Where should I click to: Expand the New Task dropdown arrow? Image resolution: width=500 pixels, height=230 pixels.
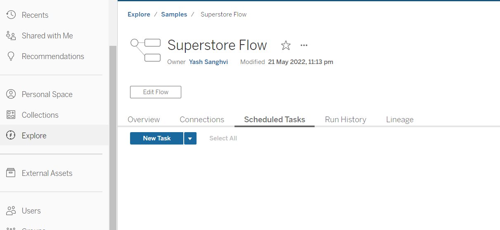[190, 138]
